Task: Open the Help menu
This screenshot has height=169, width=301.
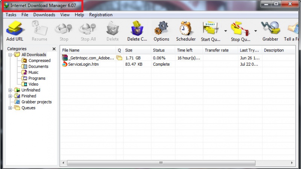Action: 79,15
